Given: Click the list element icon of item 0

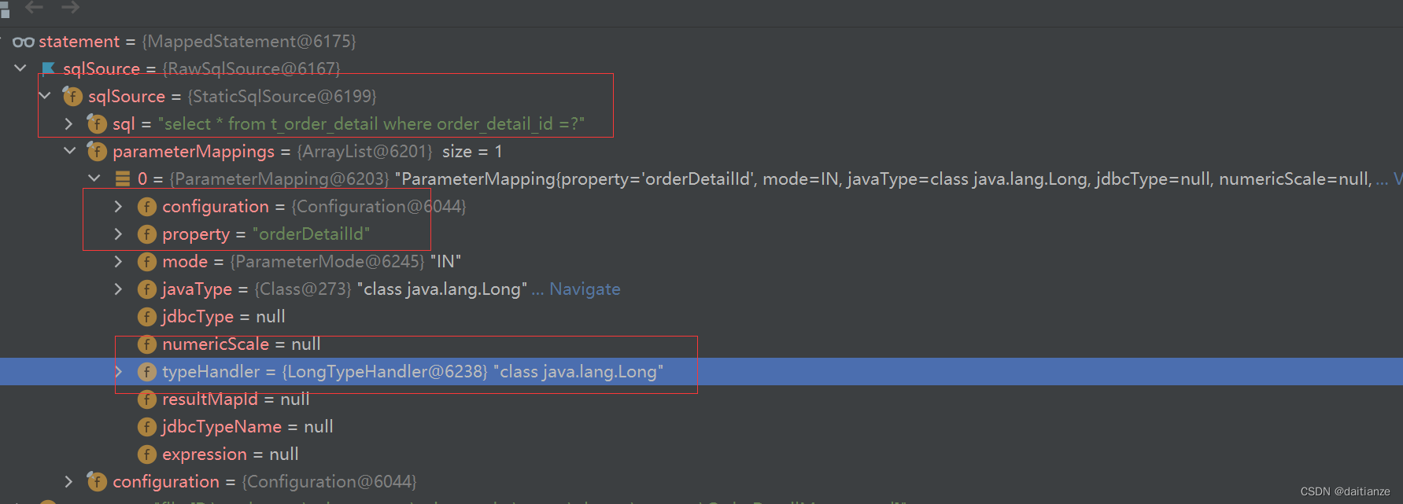Looking at the screenshot, I should click(x=123, y=179).
